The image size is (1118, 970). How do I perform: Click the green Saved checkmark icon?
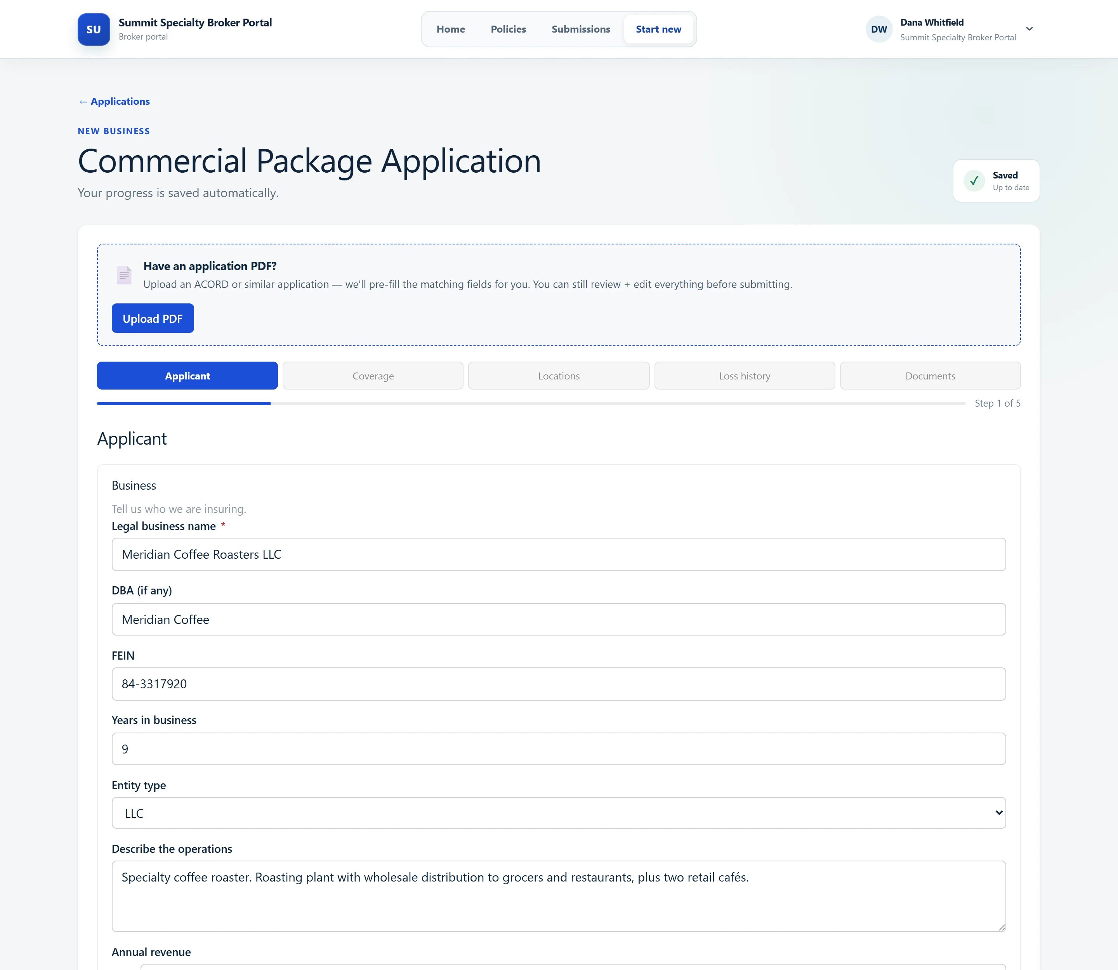pyautogui.click(x=974, y=181)
